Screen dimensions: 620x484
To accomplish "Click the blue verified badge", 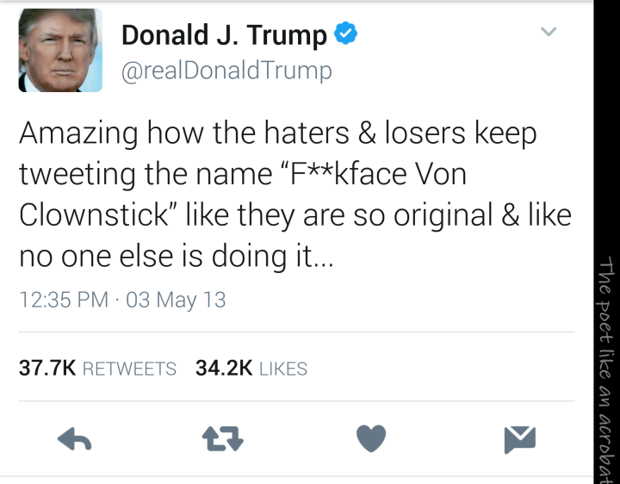I will 345,34.
